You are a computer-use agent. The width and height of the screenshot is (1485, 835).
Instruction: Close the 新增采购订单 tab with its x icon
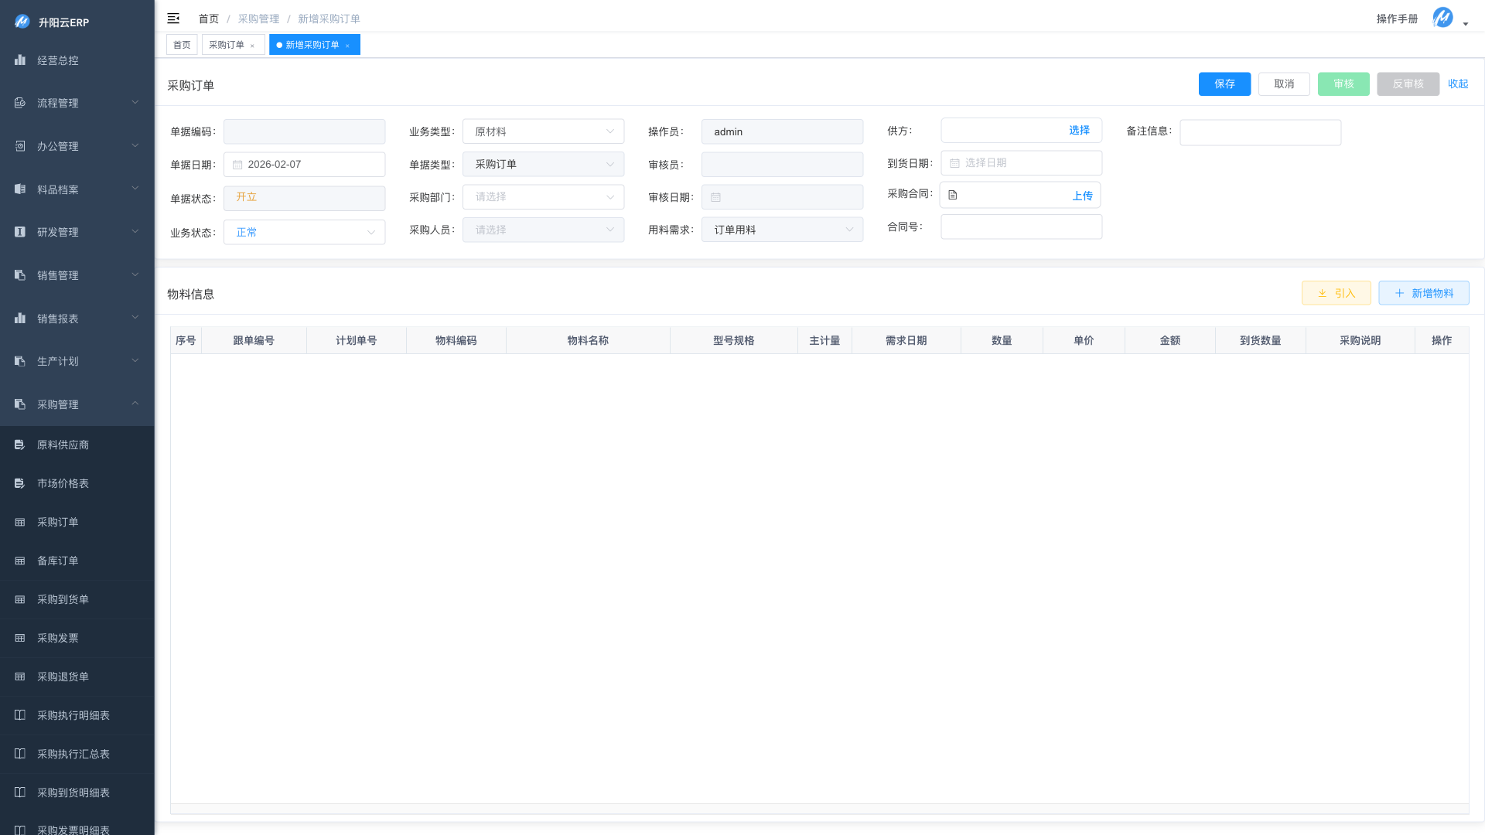click(347, 46)
